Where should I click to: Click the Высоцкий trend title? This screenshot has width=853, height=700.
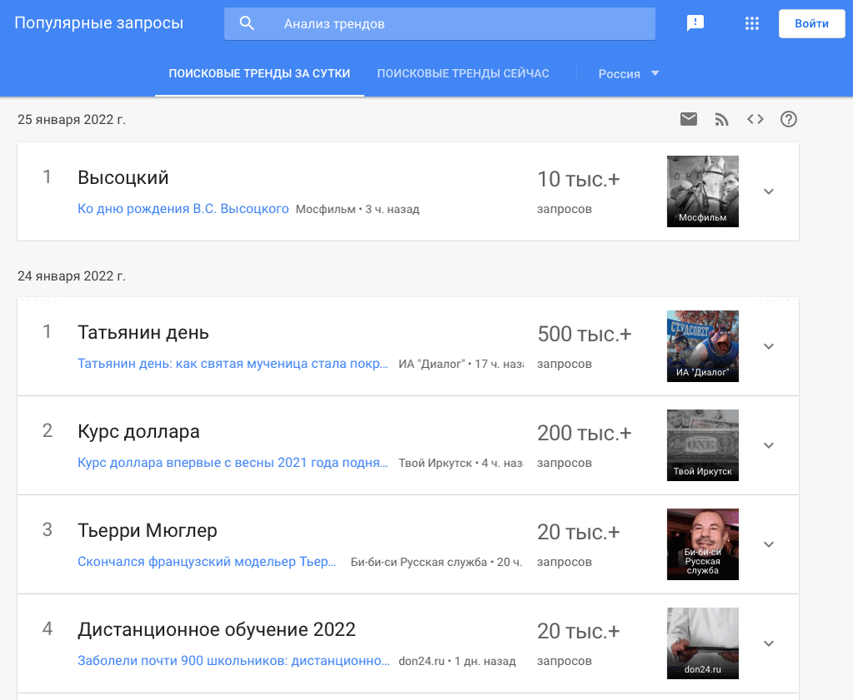coord(123,178)
